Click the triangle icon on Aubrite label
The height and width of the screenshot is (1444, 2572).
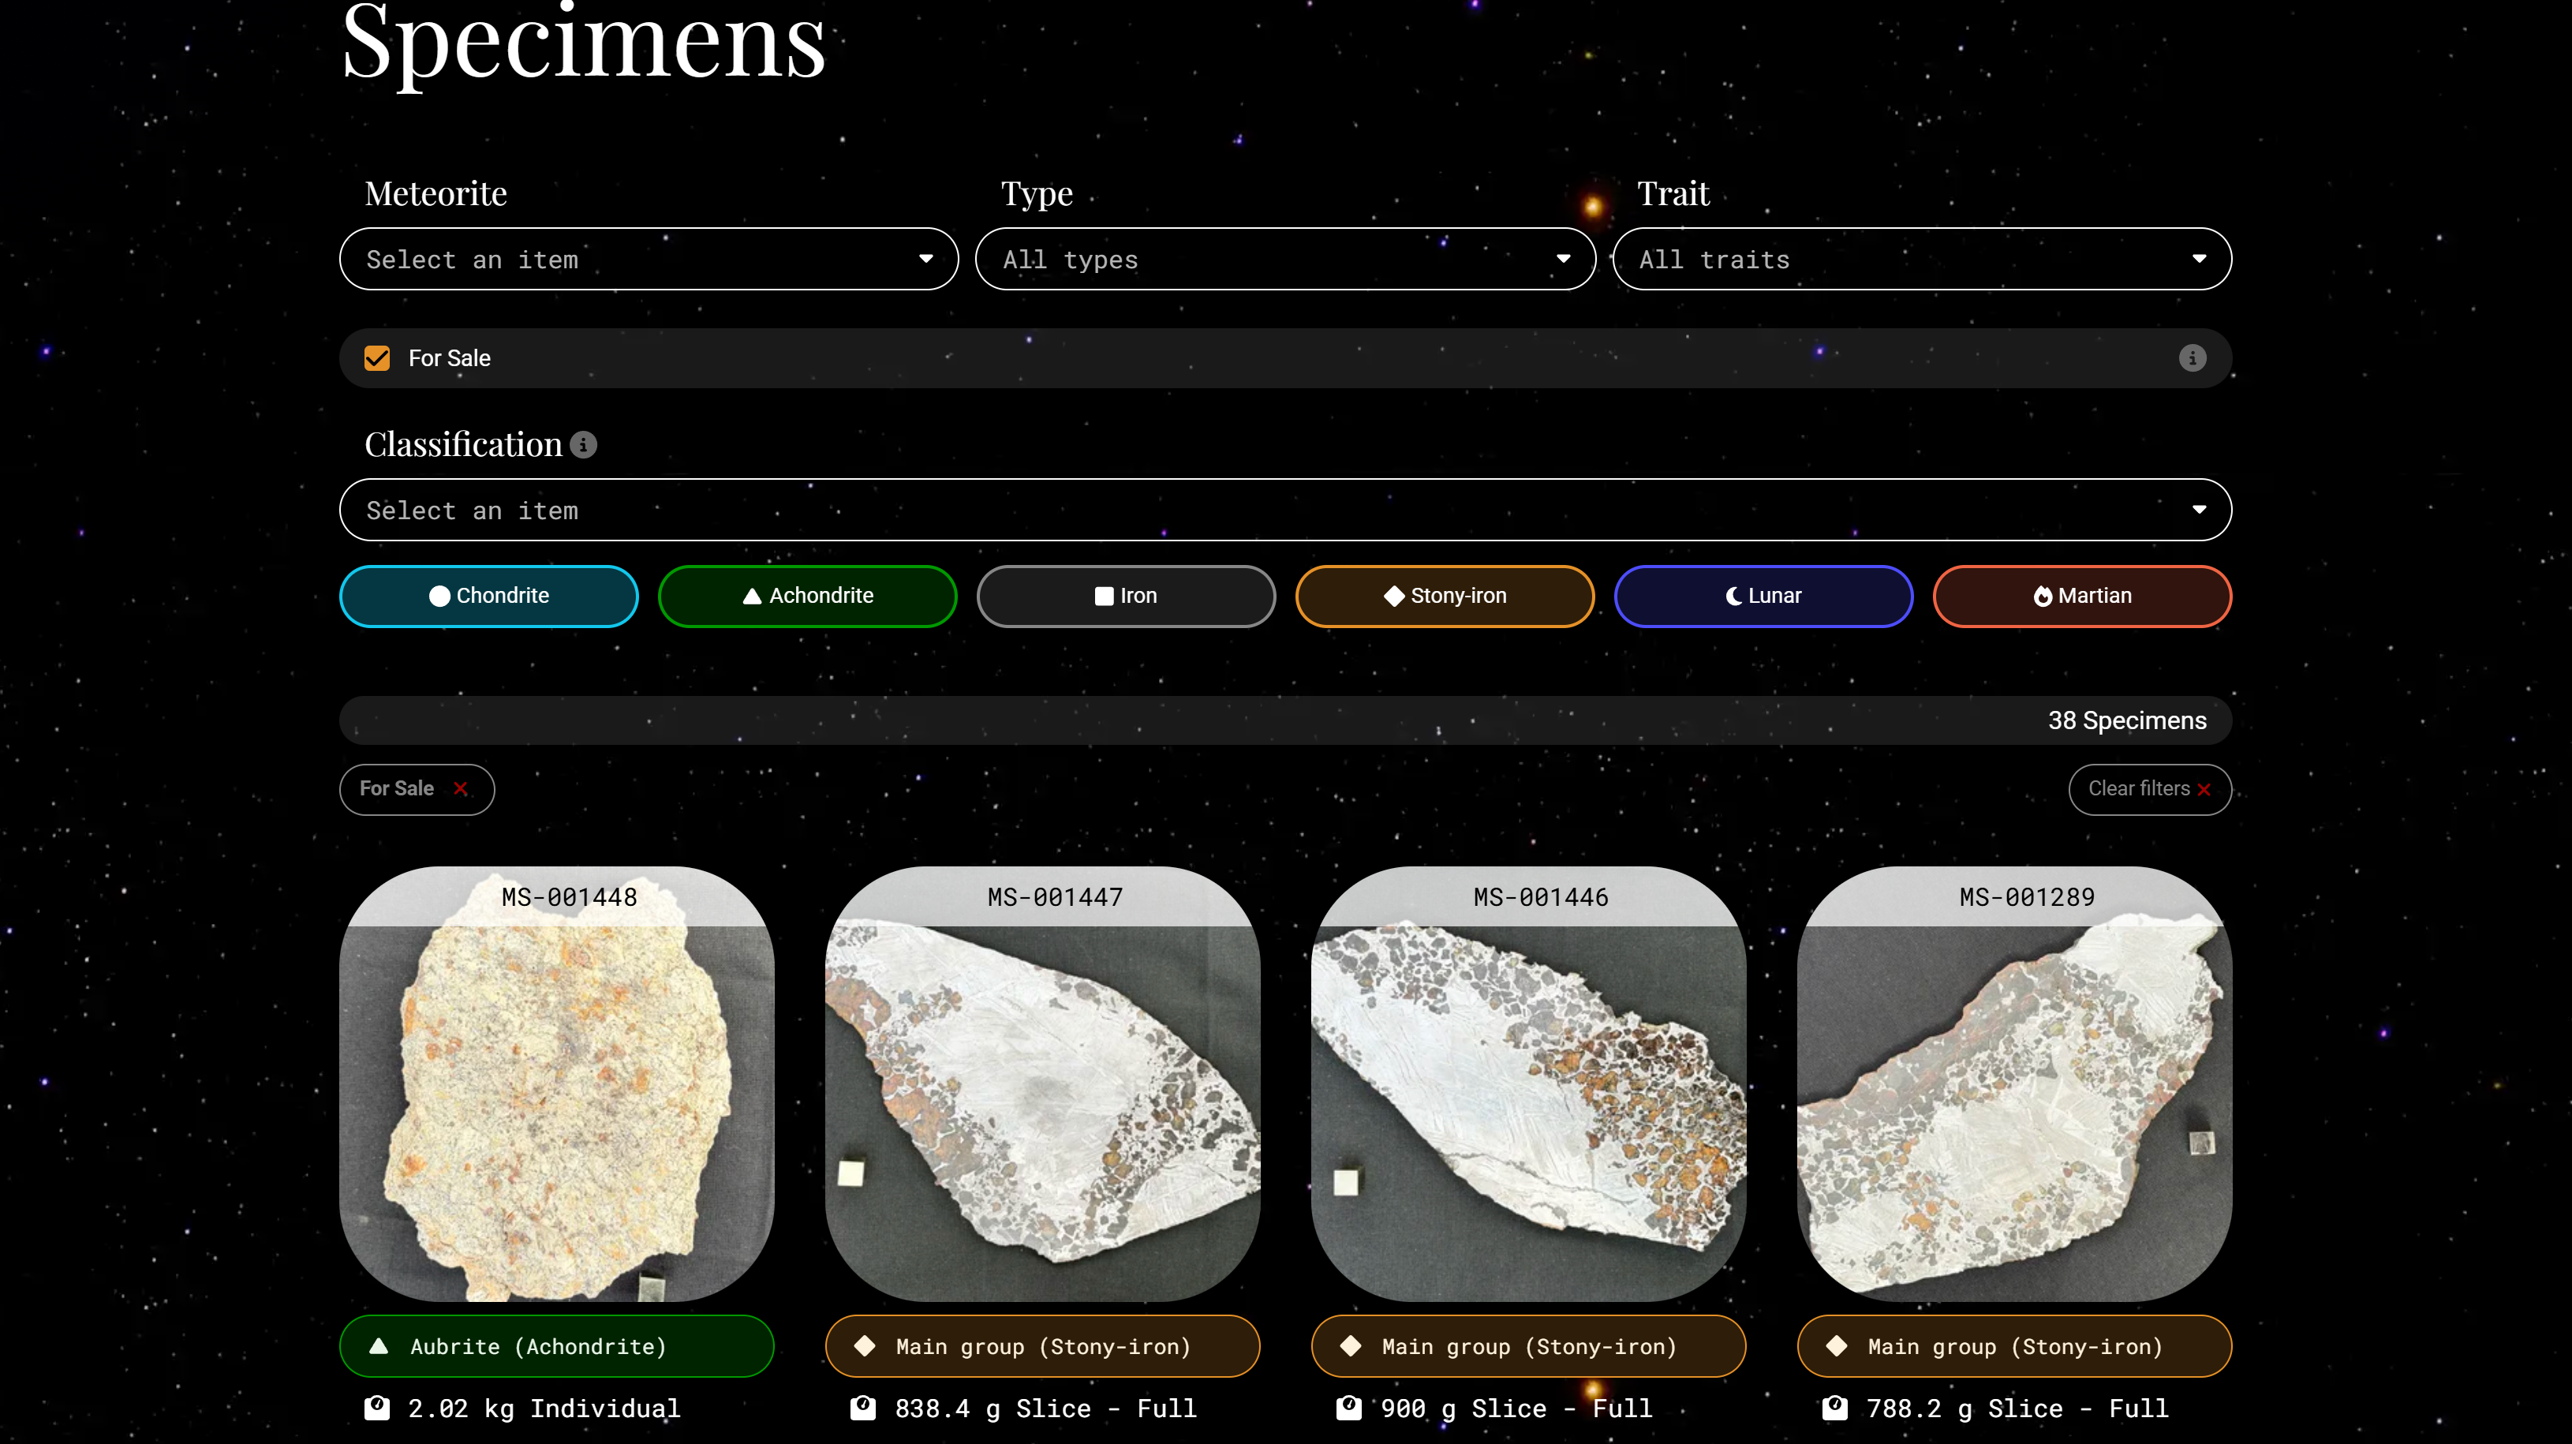[379, 1346]
